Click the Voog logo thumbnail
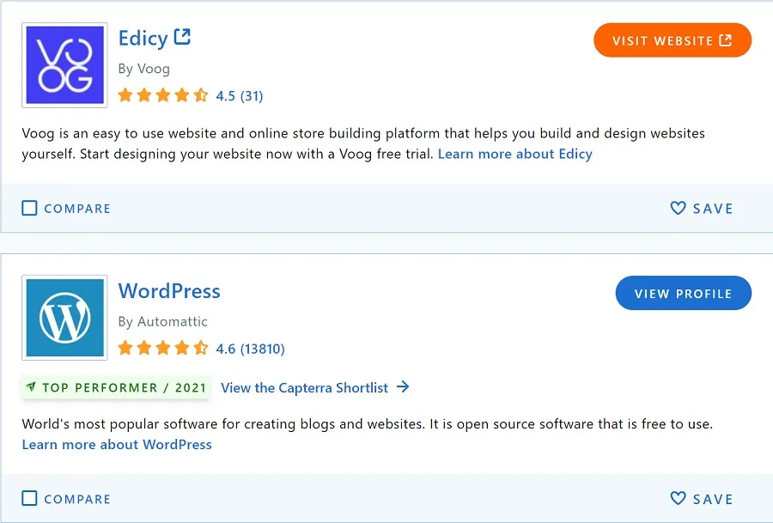Image resolution: width=773 pixels, height=523 pixels. (x=64, y=65)
